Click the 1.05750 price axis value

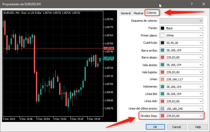109,44
